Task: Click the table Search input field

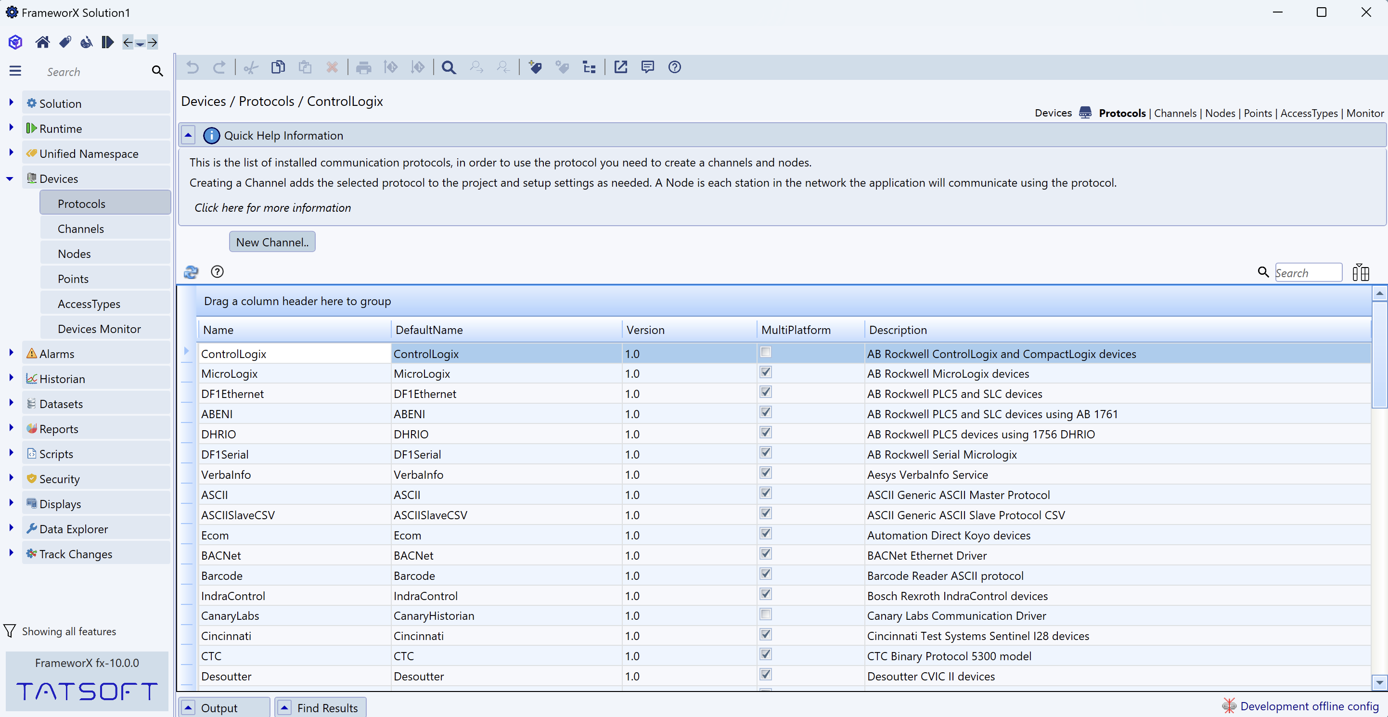Action: coord(1308,272)
